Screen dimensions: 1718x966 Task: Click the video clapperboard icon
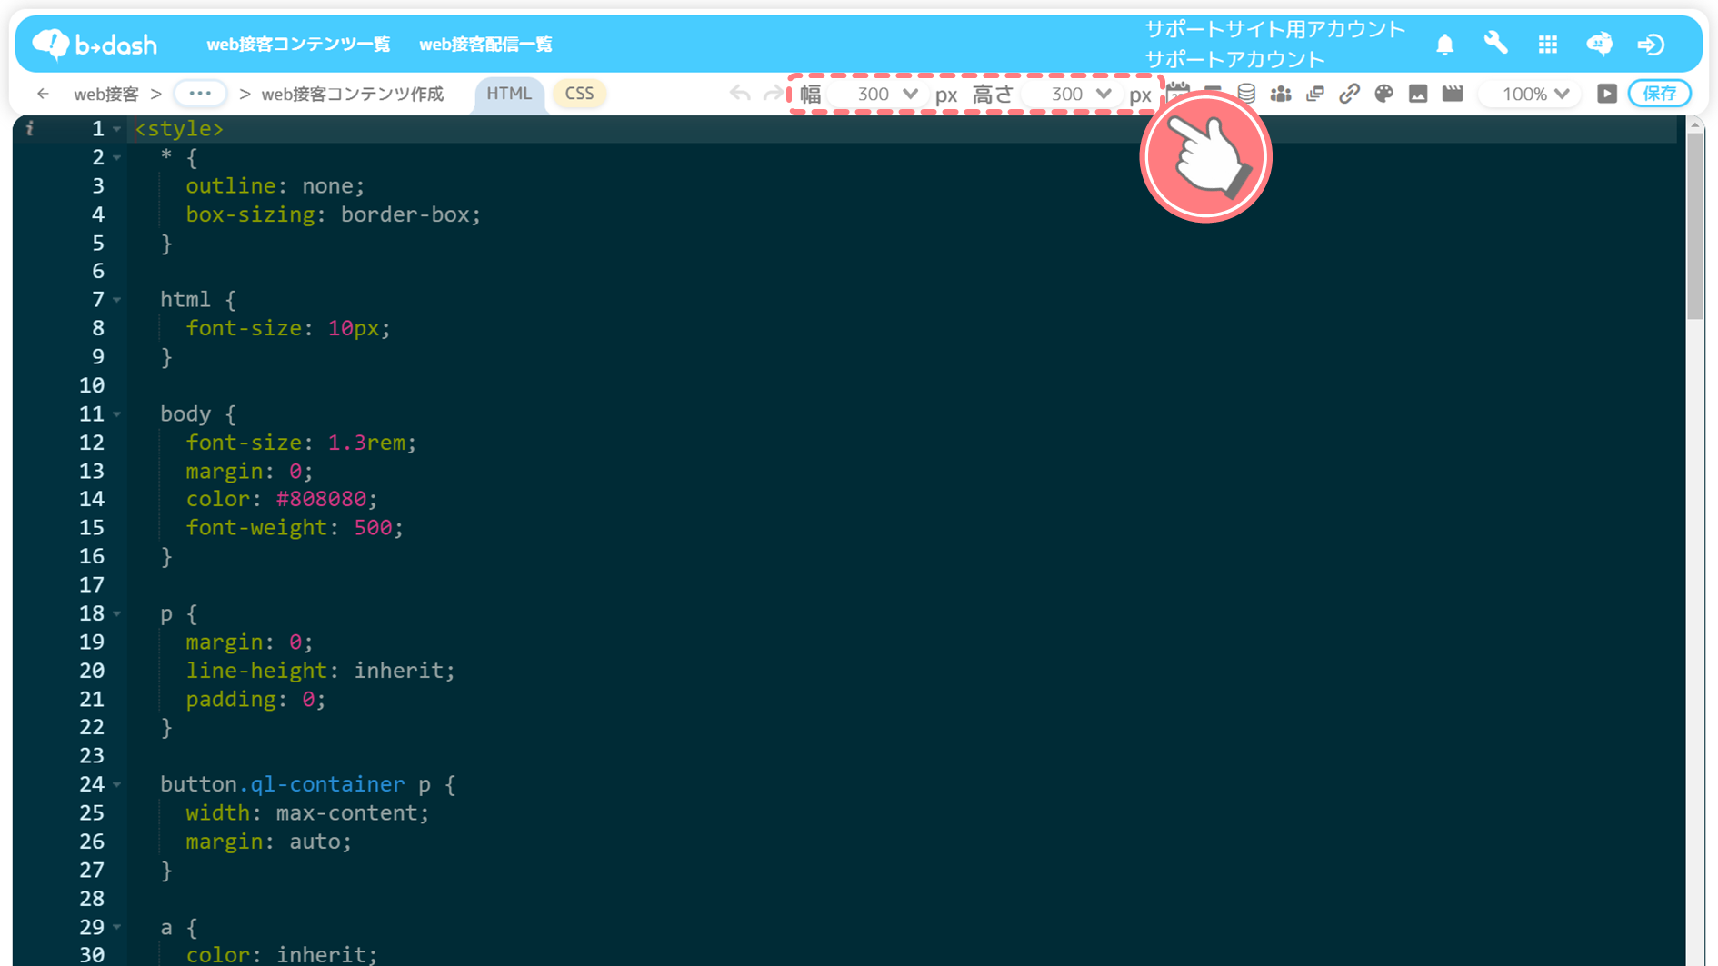(x=1453, y=94)
